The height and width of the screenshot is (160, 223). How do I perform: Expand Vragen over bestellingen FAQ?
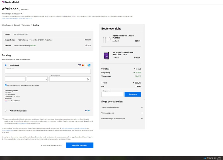(x=122, y=107)
